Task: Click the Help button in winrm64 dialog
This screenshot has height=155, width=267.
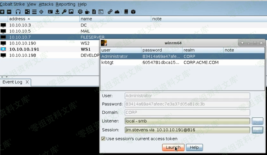Action: 194,147
